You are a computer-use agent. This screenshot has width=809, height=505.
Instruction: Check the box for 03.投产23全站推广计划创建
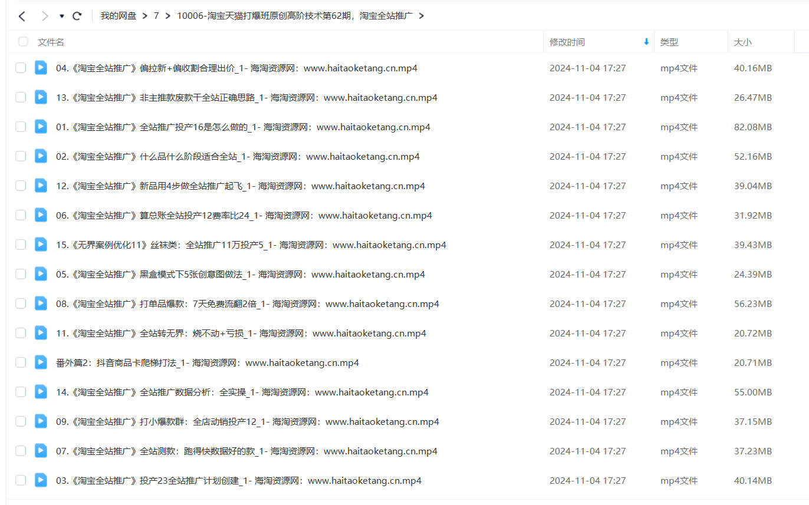[x=21, y=480]
